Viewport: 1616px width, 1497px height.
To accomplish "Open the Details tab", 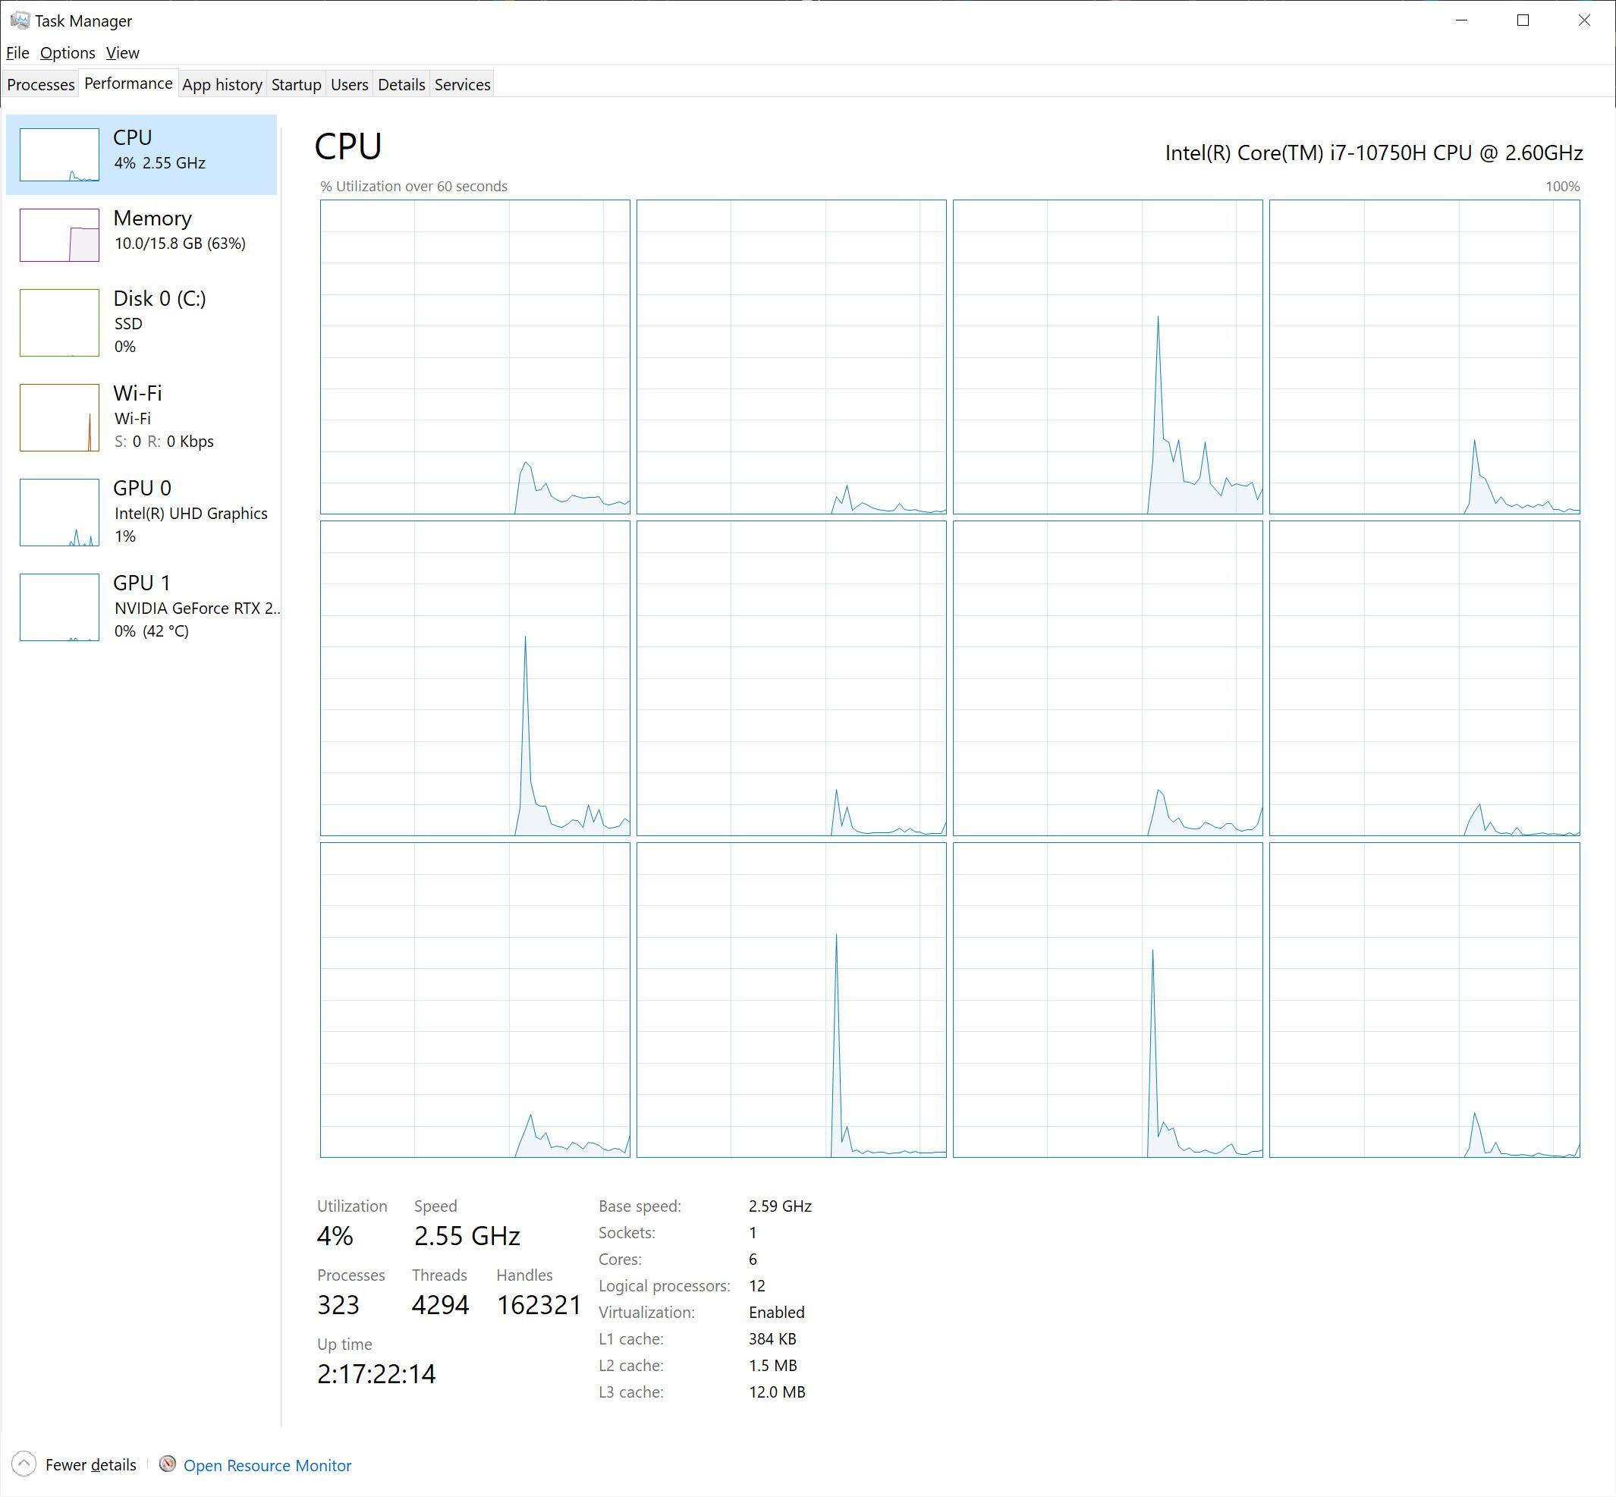I will pos(401,84).
